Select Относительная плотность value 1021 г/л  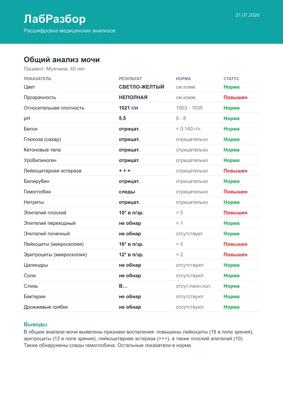pos(128,108)
